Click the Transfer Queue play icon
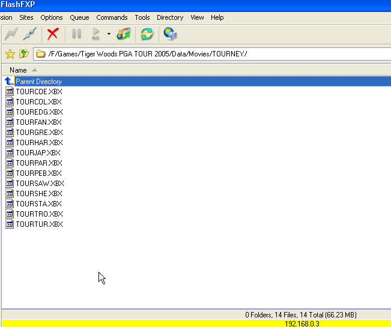This screenshot has height=327, width=391. tap(96, 34)
